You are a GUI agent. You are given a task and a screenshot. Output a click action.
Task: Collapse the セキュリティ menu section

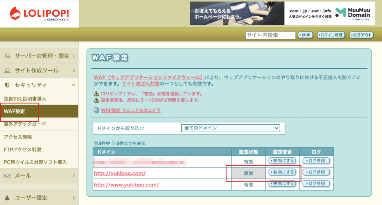[x=39, y=85]
